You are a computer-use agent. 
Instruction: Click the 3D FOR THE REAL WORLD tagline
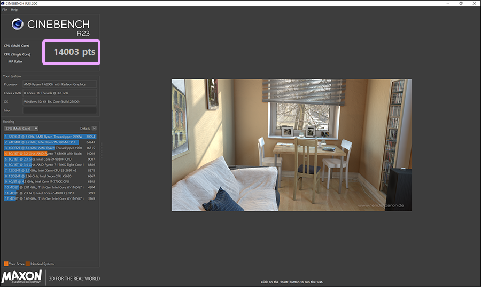click(x=74, y=278)
